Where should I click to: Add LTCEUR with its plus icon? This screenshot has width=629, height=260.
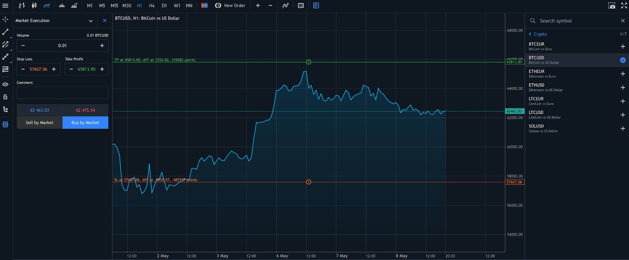point(623,101)
